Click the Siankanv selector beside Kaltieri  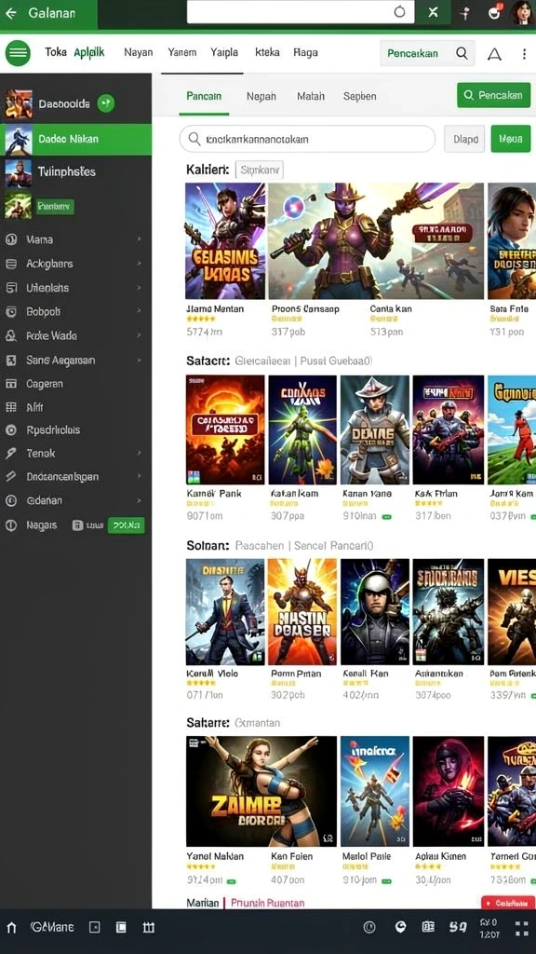(259, 170)
